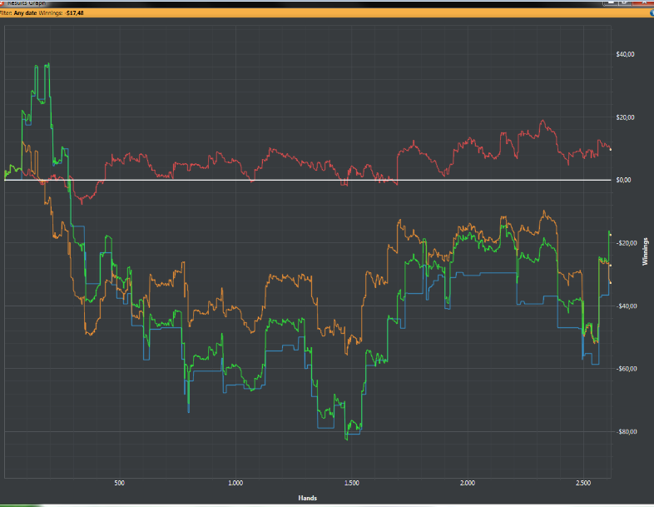
Task: Click the '500' hands axis label
Action: pyautogui.click(x=119, y=483)
